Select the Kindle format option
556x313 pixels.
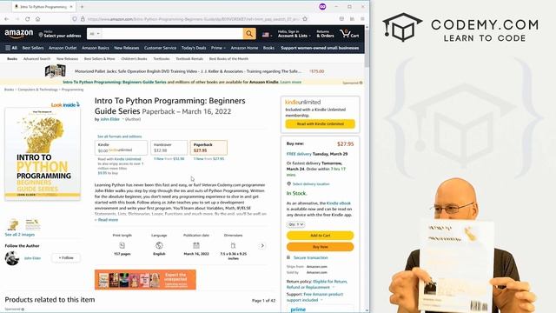click(121, 148)
